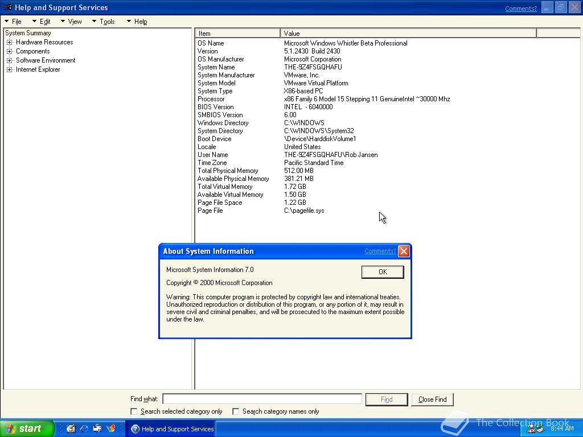Expand the Components node
The width and height of the screenshot is (583, 437).
[9, 51]
